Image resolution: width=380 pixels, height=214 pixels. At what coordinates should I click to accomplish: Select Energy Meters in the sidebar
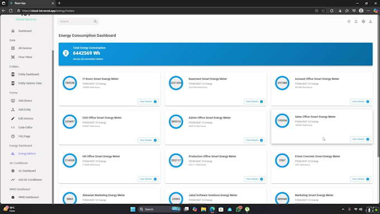coord(27,154)
